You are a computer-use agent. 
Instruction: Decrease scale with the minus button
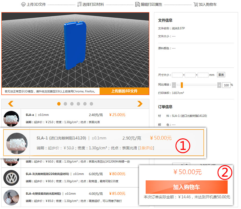click(x=174, y=85)
